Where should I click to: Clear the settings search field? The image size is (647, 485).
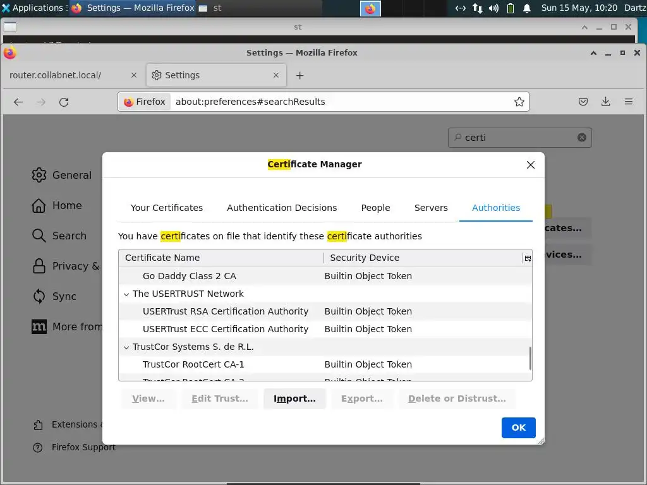pos(582,137)
